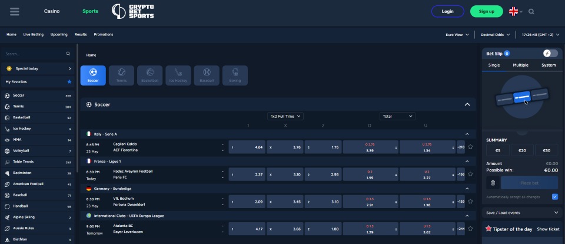Open Aussie Rules in the sidebar
Image resolution: width=565 pixels, height=244 pixels.
click(x=38, y=228)
